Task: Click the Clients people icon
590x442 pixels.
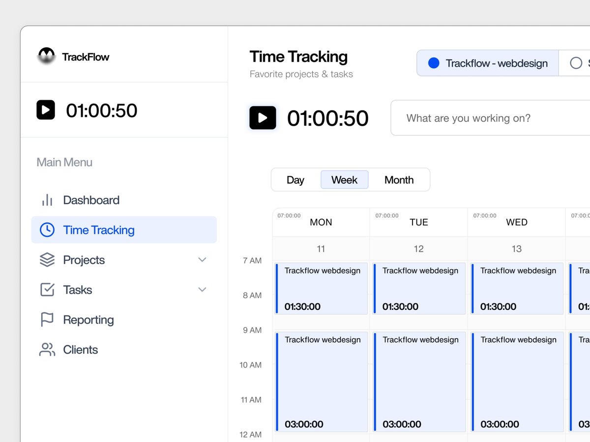Action: (x=47, y=350)
